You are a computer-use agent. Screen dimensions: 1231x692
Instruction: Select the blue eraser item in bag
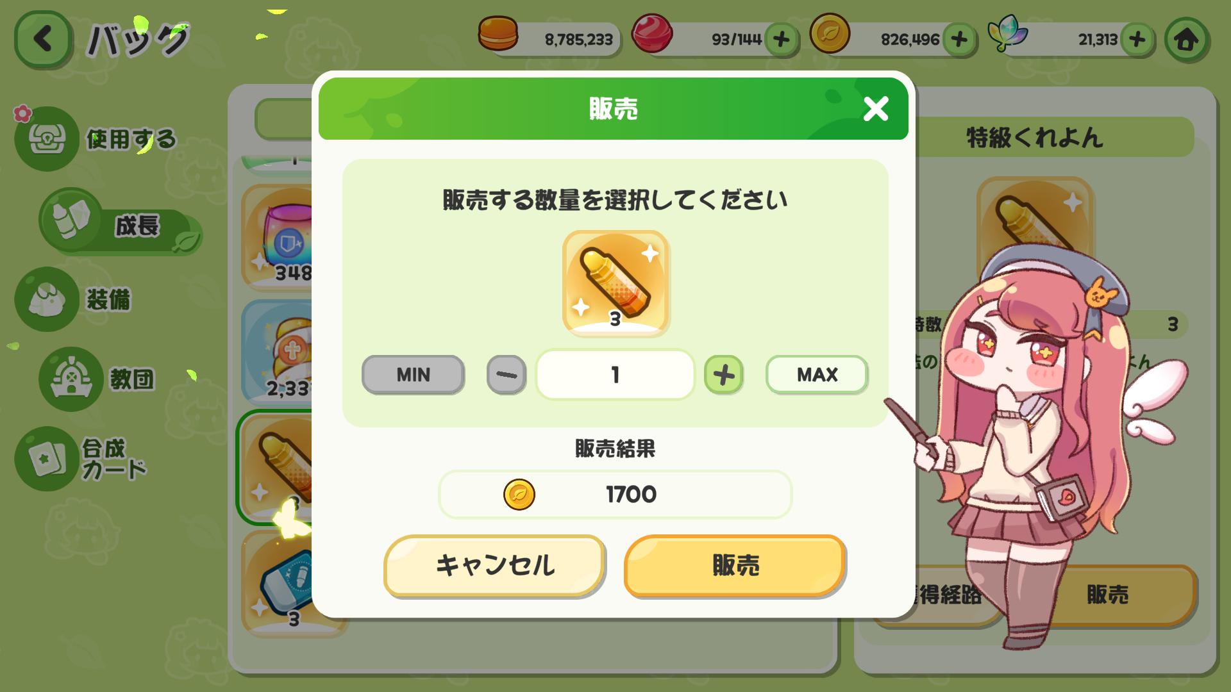282,583
